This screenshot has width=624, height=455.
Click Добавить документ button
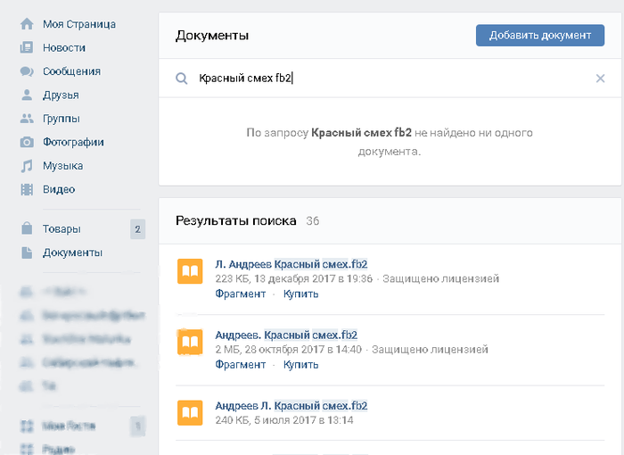pos(540,36)
